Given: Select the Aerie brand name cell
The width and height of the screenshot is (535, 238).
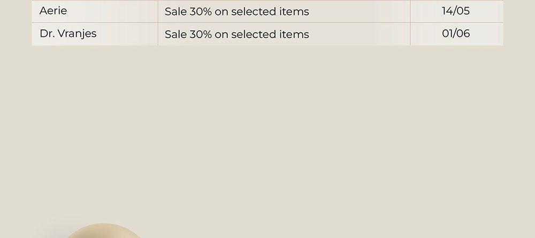Looking at the screenshot, I should [x=95, y=11].
